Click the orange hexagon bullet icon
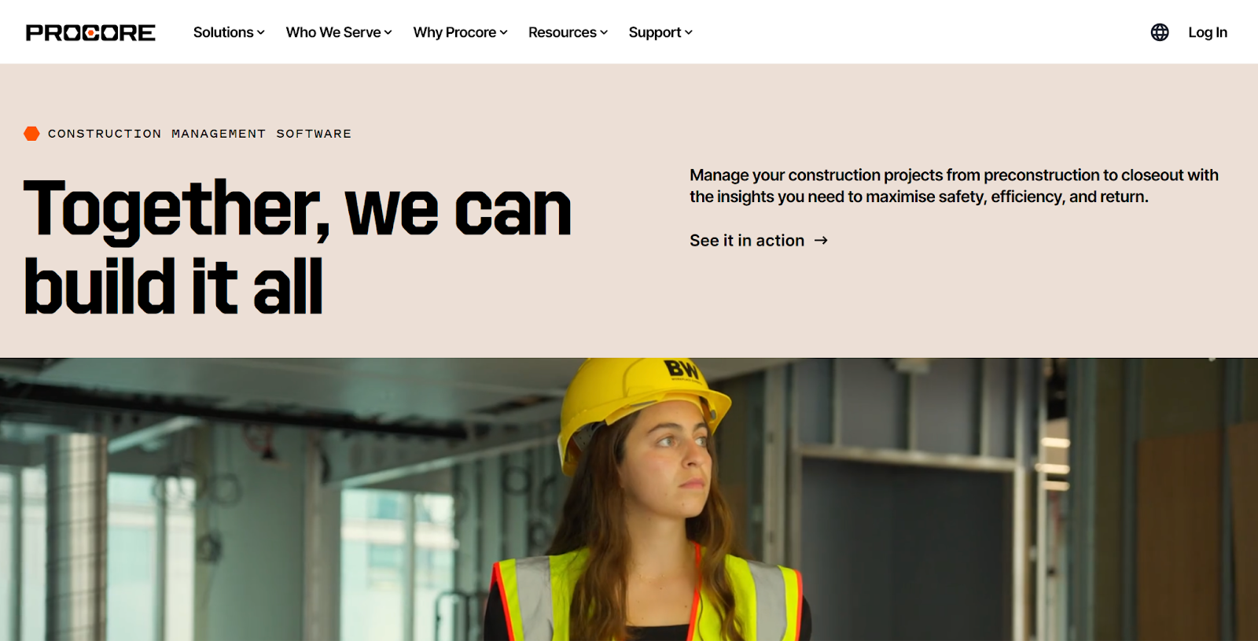The height and width of the screenshot is (641, 1258). [31, 134]
